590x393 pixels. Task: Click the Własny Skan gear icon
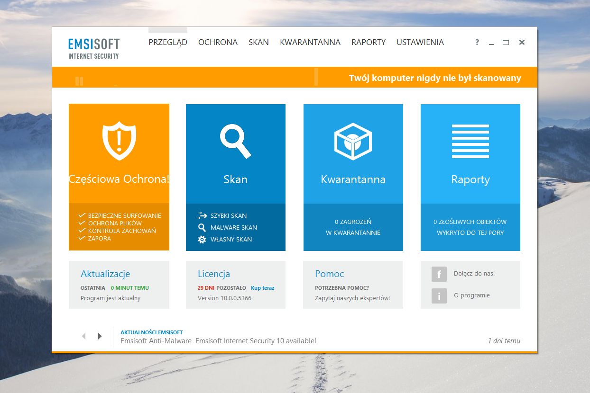pos(202,239)
